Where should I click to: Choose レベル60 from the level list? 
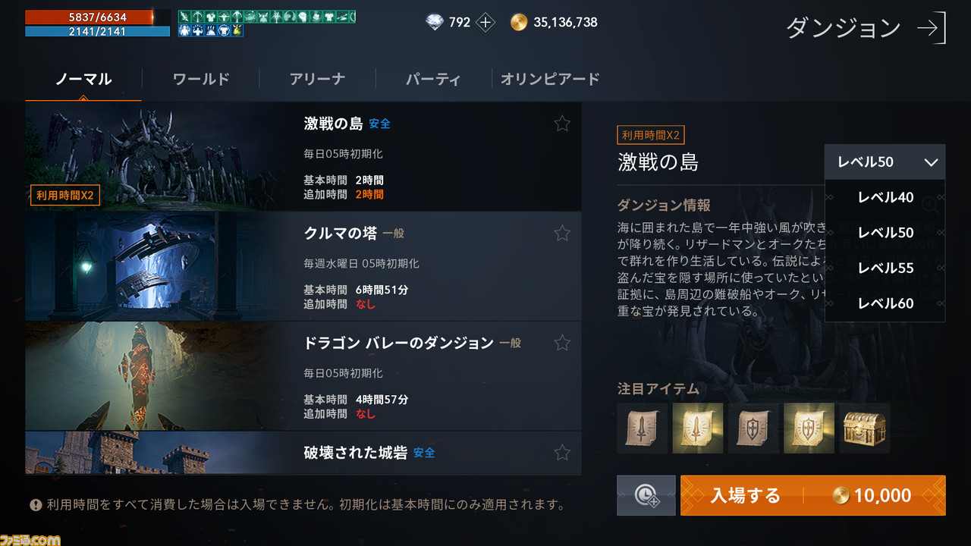(885, 303)
